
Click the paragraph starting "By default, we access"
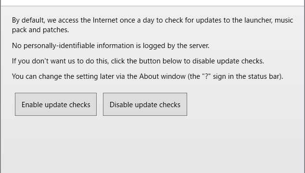coord(152,25)
